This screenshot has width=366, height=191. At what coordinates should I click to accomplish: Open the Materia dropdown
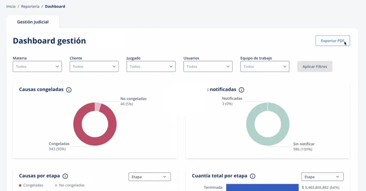click(37, 66)
